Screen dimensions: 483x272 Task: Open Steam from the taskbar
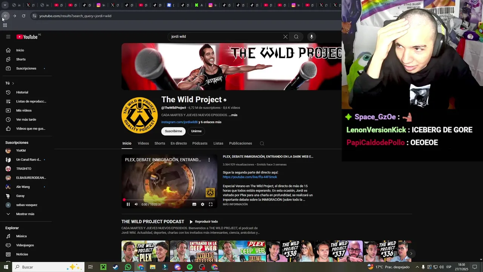(115, 267)
